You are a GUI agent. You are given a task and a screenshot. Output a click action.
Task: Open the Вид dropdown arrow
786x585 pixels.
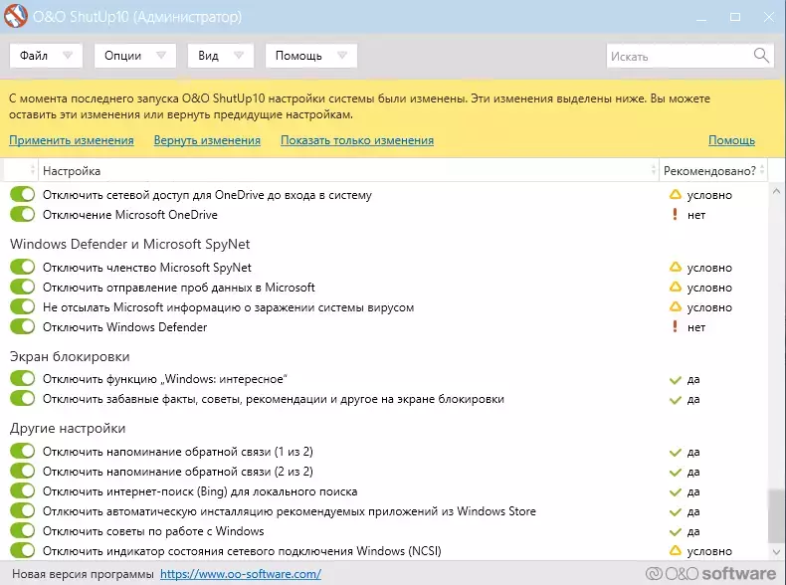point(239,55)
